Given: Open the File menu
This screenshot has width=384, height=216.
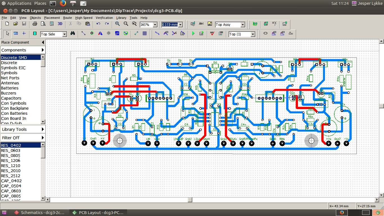Looking at the screenshot, I should [4, 18].
